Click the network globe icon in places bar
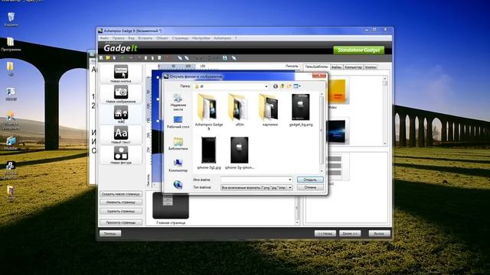 tap(178, 185)
